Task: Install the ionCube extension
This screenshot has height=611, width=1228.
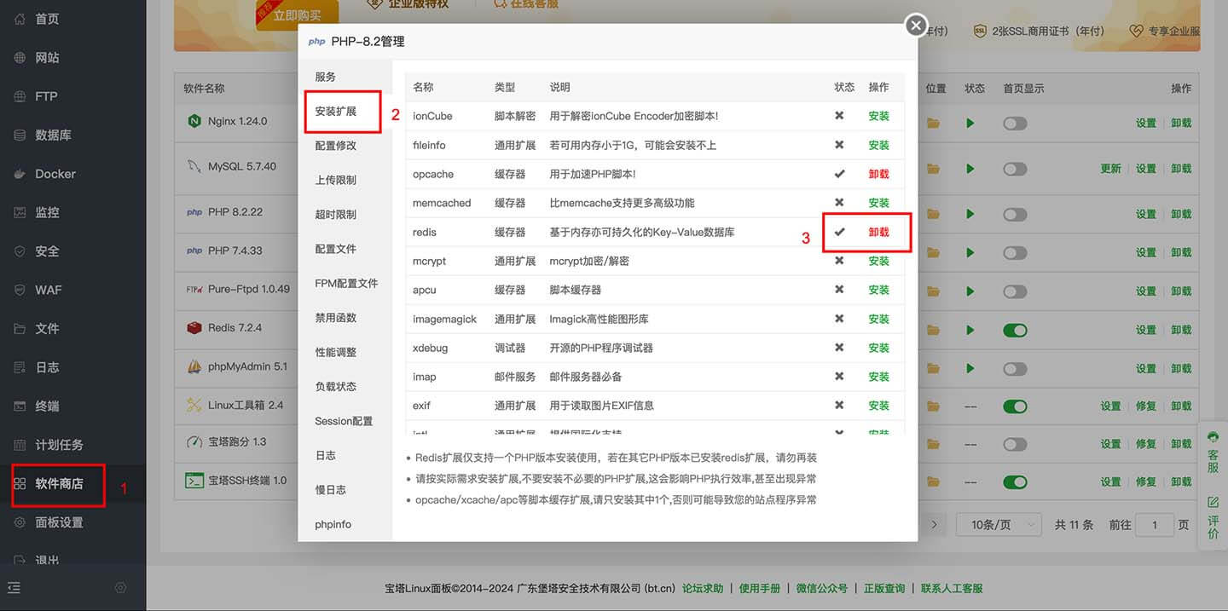Action: (878, 116)
